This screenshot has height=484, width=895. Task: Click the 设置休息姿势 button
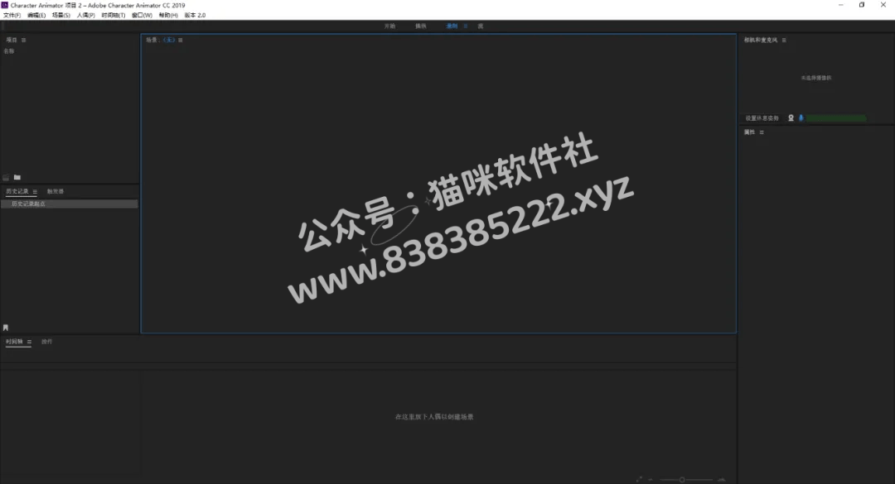tap(762, 118)
